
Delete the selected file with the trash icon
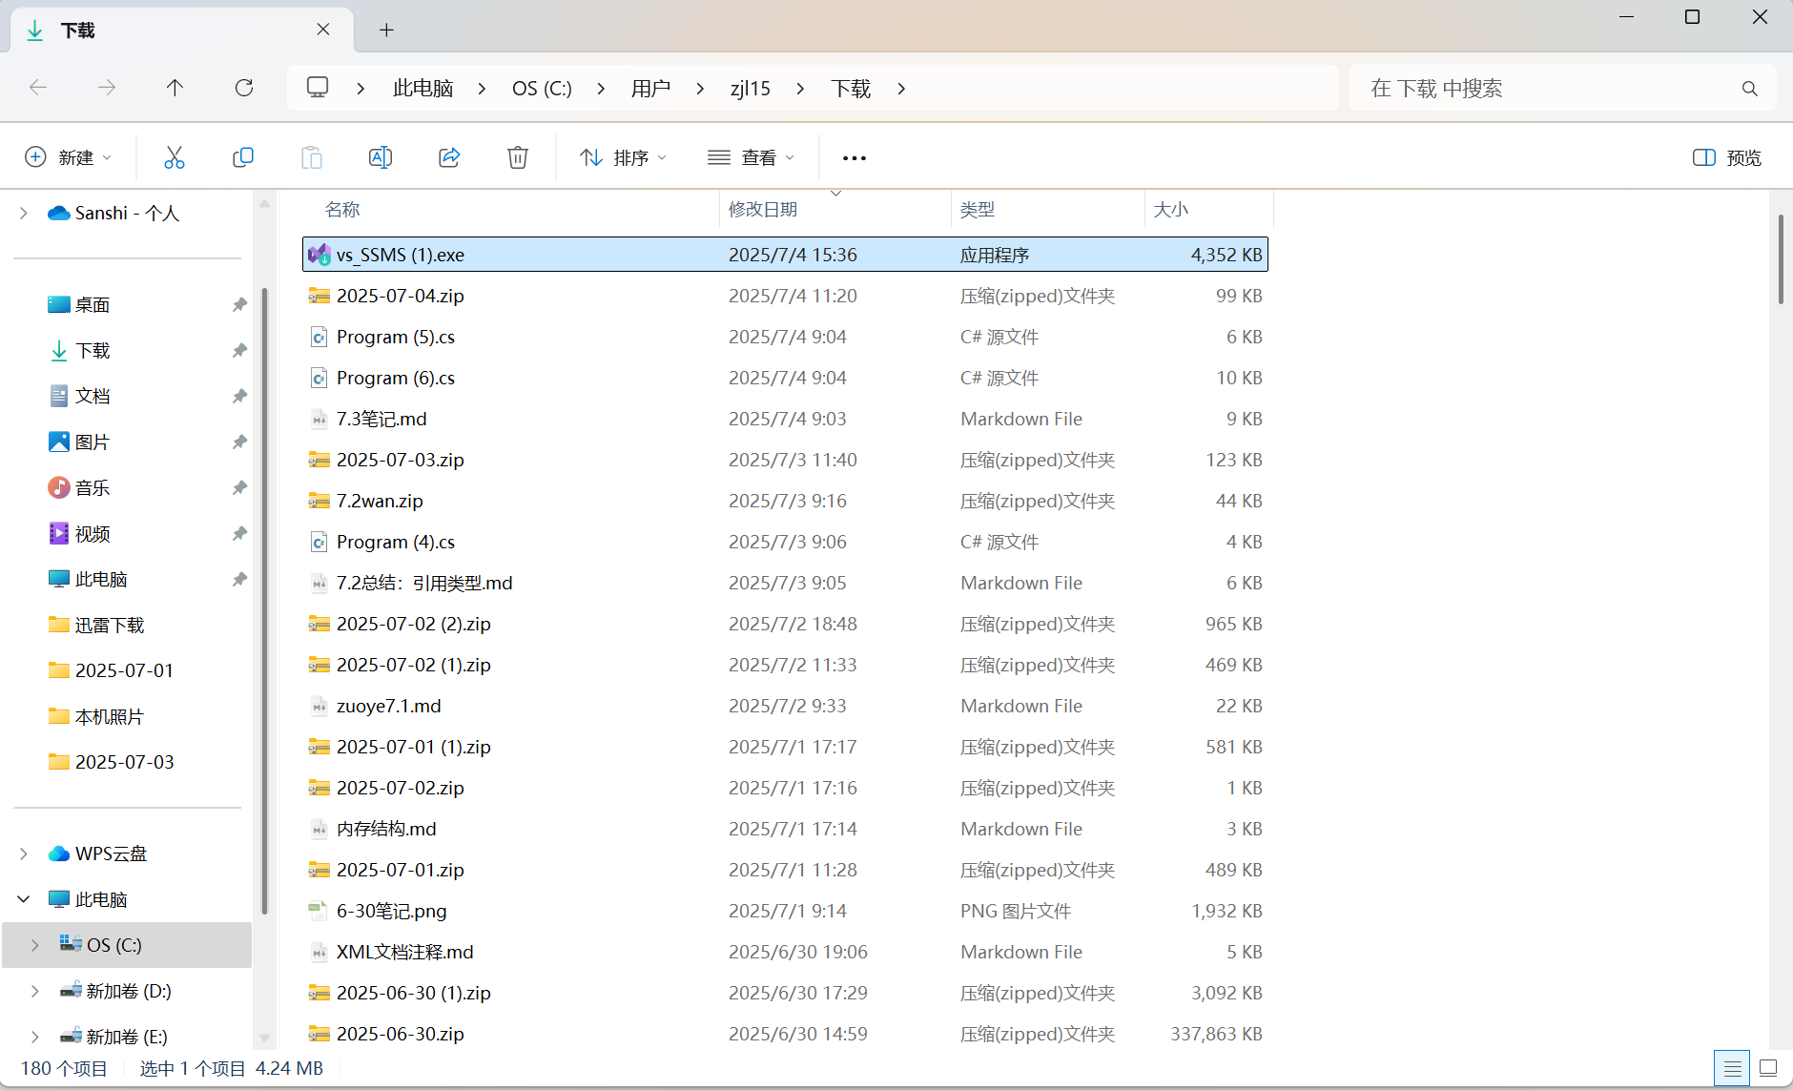point(517,156)
